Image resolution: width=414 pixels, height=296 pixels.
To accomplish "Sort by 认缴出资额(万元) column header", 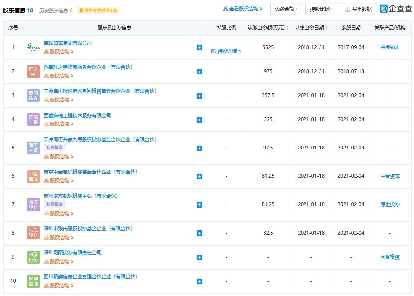I will point(268,28).
